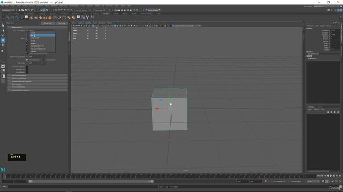Expand the Symmetry Settings section
Screen dimensions: 343x192
pyautogui.click(x=37, y=87)
